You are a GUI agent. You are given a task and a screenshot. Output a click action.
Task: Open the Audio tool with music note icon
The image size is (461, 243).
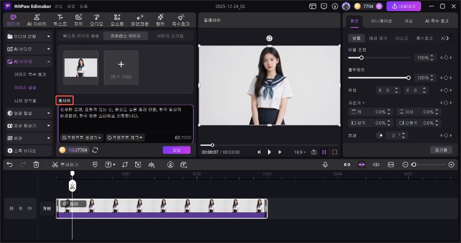(97, 20)
